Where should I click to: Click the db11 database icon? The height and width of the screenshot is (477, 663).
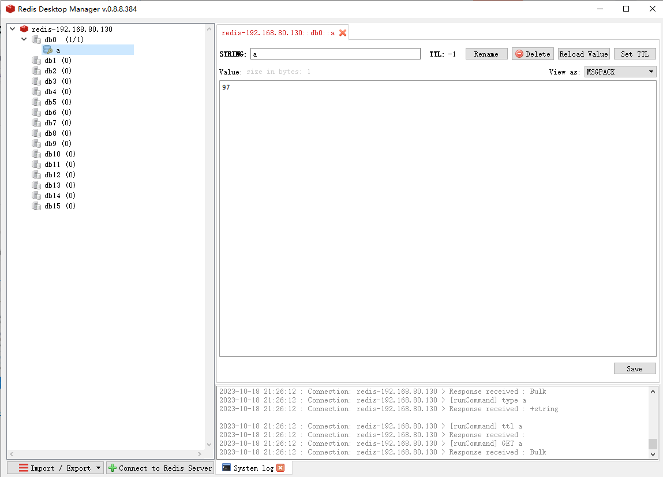[36, 164]
